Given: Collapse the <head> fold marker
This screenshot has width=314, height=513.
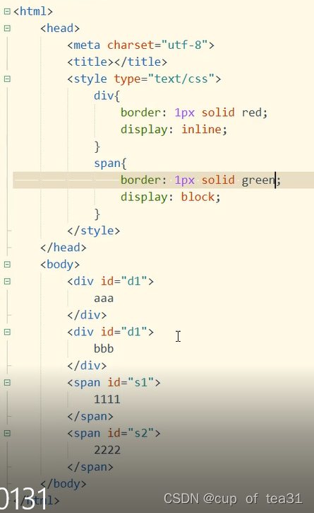Looking at the screenshot, I should pyautogui.click(x=7, y=28).
